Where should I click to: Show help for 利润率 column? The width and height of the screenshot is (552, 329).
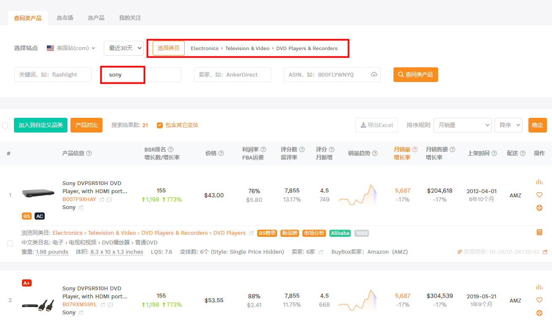click(264, 149)
